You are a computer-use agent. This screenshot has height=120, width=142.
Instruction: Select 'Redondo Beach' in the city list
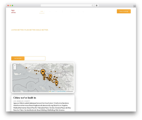pos(36,110)
